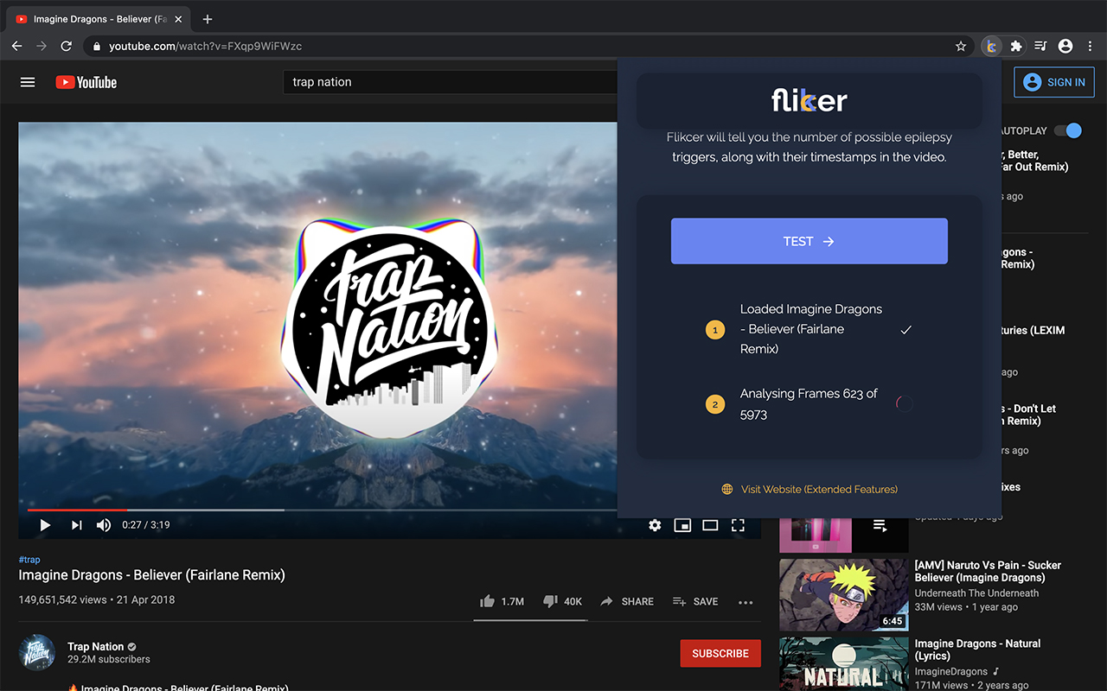The width and height of the screenshot is (1107, 691).
Task: Click the Flikcer logo header
Action: (x=809, y=101)
